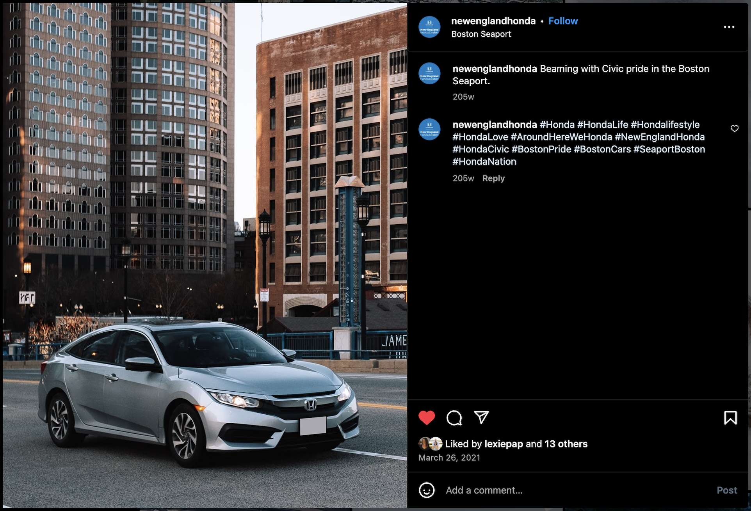Open #BostonPride hashtag
Screen dimensions: 751x511
(x=541, y=149)
